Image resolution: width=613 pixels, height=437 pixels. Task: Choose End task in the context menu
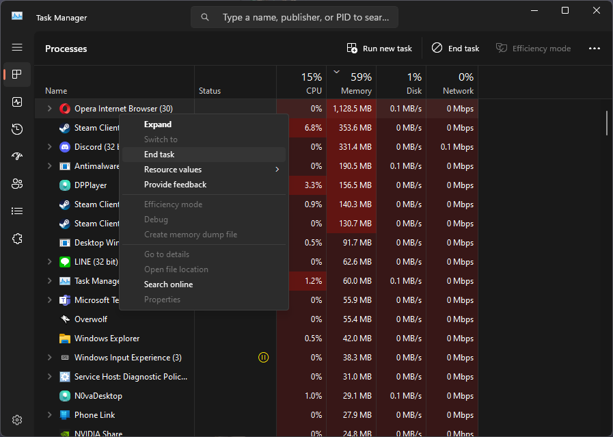point(204,155)
